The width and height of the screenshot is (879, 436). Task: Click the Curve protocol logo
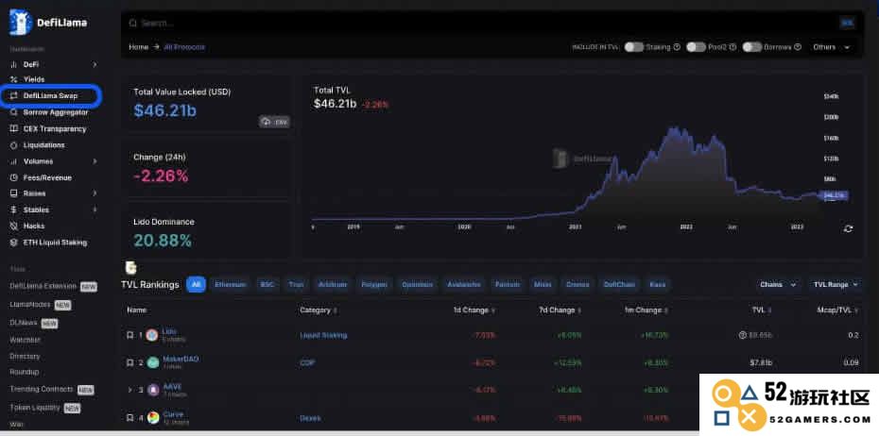[153, 417]
